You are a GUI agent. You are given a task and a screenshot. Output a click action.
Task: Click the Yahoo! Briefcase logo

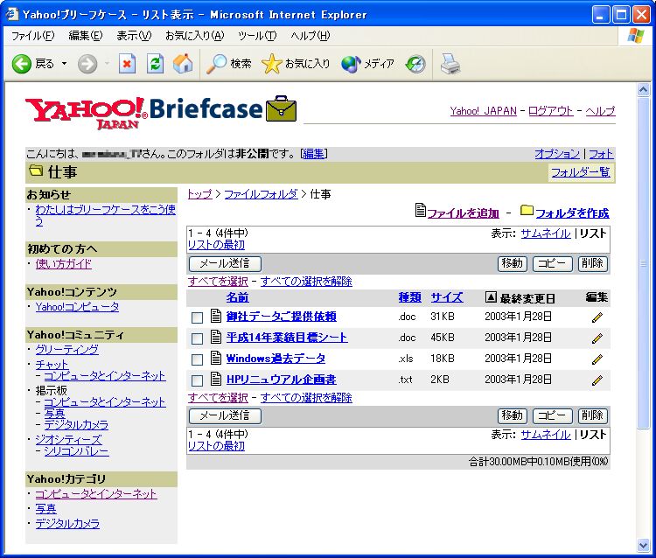[162, 111]
